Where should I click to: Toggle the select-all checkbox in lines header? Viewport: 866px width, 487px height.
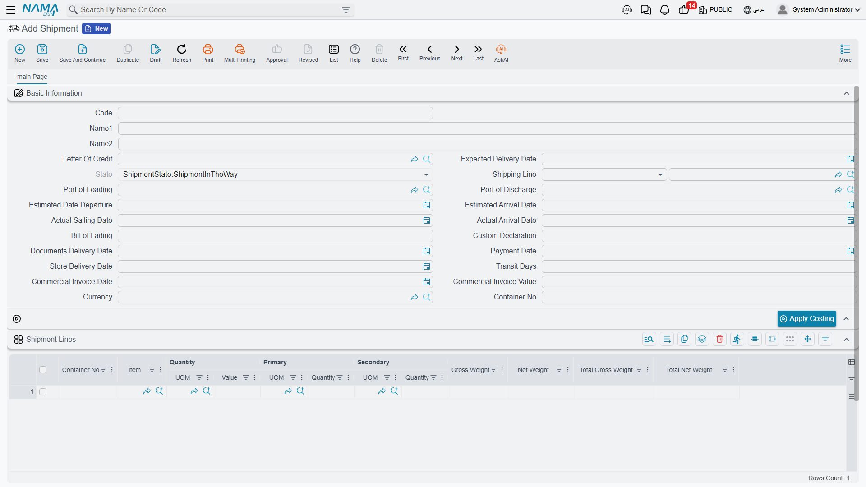click(x=43, y=370)
